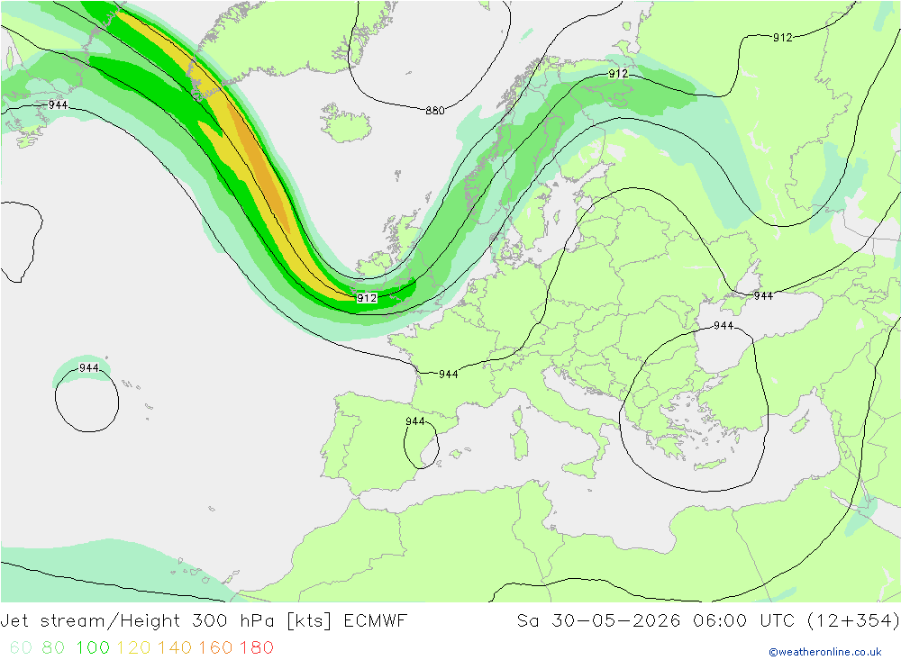901x660 pixels.
Task: Click the (12+354) forecast hour text
Action: pyautogui.click(x=853, y=621)
